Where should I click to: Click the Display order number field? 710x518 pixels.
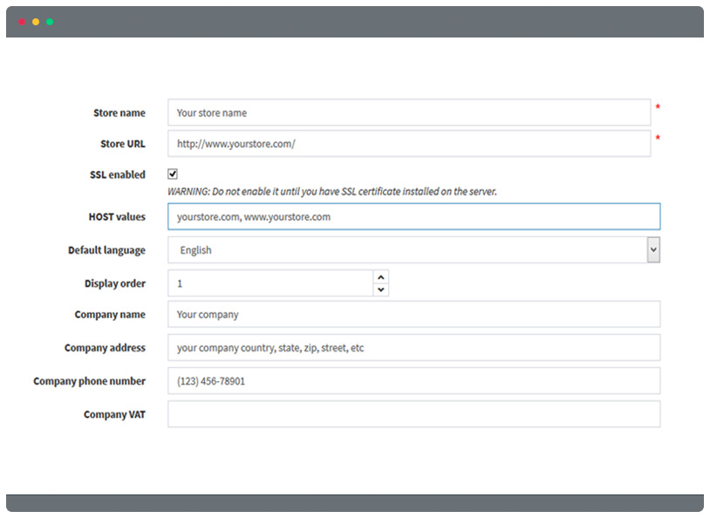[270, 283]
